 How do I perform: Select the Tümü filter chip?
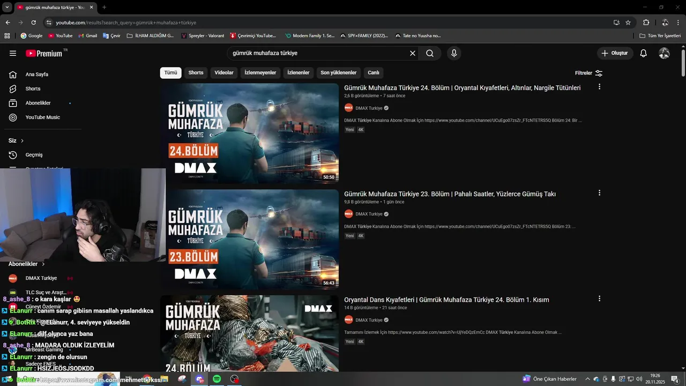pyautogui.click(x=170, y=73)
